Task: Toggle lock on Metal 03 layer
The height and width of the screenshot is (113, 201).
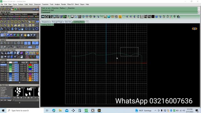Action: pyautogui.click(x=13, y=69)
